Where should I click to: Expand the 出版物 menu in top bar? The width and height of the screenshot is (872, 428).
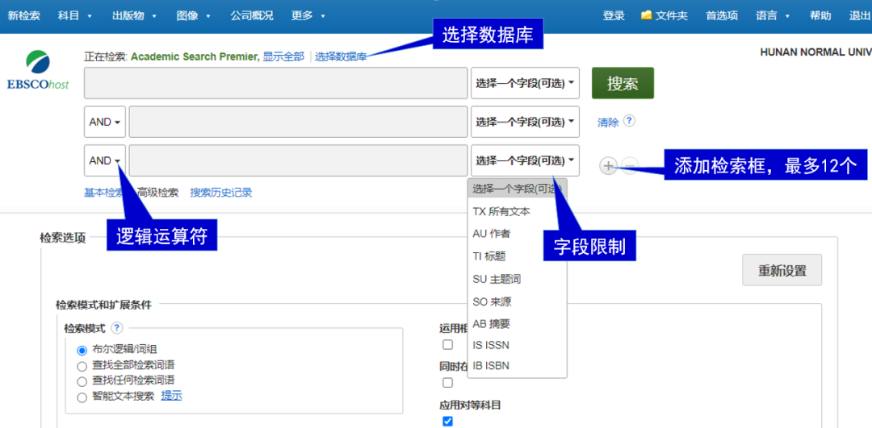[x=134, y=16]
